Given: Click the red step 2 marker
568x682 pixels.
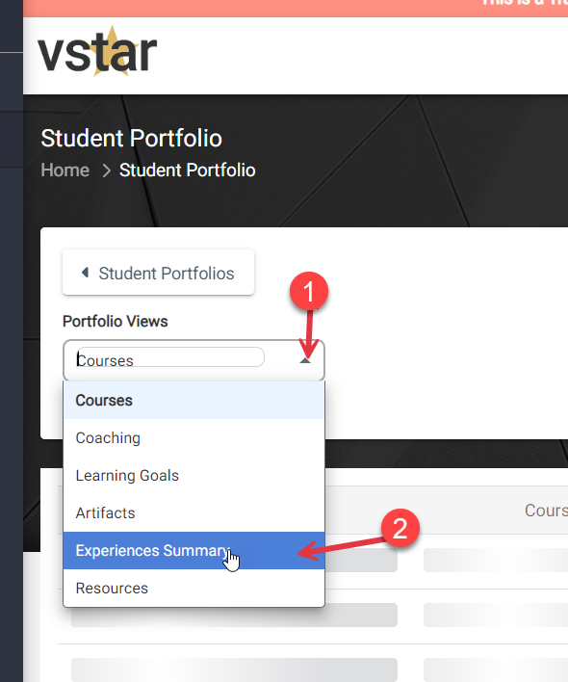Looking at the screenshot, I should [400, 528].
